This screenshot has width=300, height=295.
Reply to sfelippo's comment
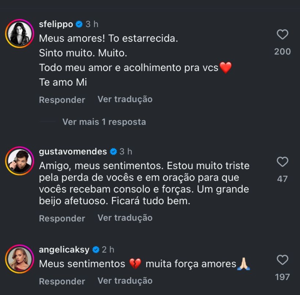tap(62, 100)
